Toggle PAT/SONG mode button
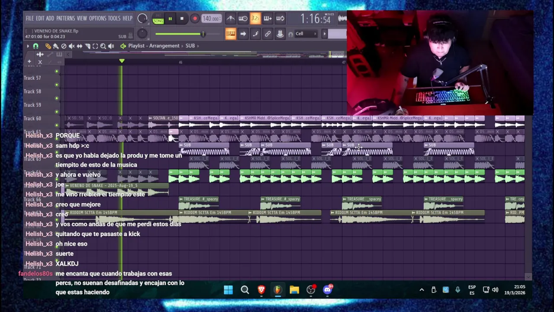The image size is (554, 312). pyautogui.click(x=158, y=19)
